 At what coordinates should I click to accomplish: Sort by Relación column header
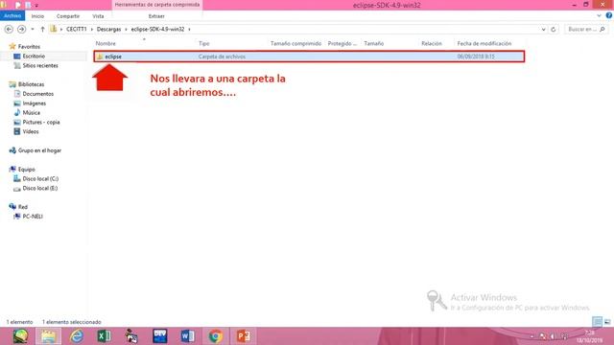click(x=432, y=43)
